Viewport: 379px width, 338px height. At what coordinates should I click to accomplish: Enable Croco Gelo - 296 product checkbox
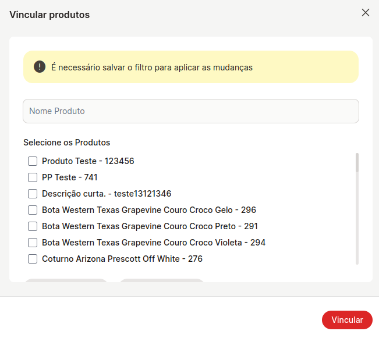point(33,210)
